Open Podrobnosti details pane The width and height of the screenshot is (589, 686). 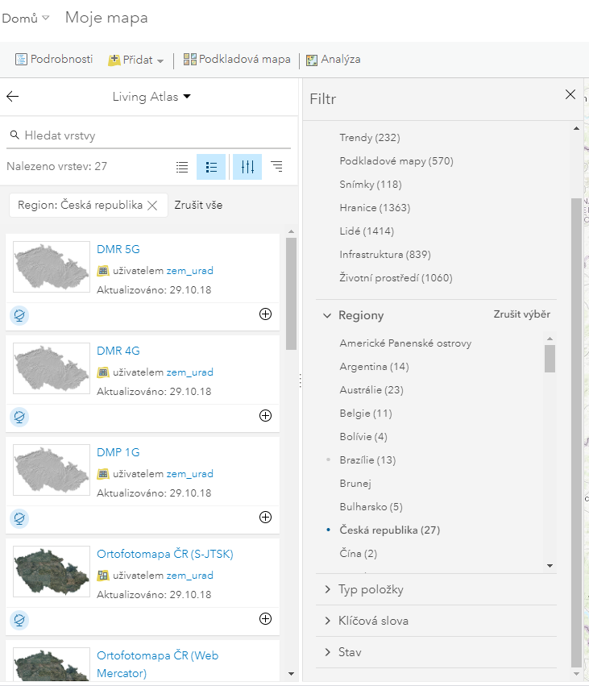pos(54,59)
